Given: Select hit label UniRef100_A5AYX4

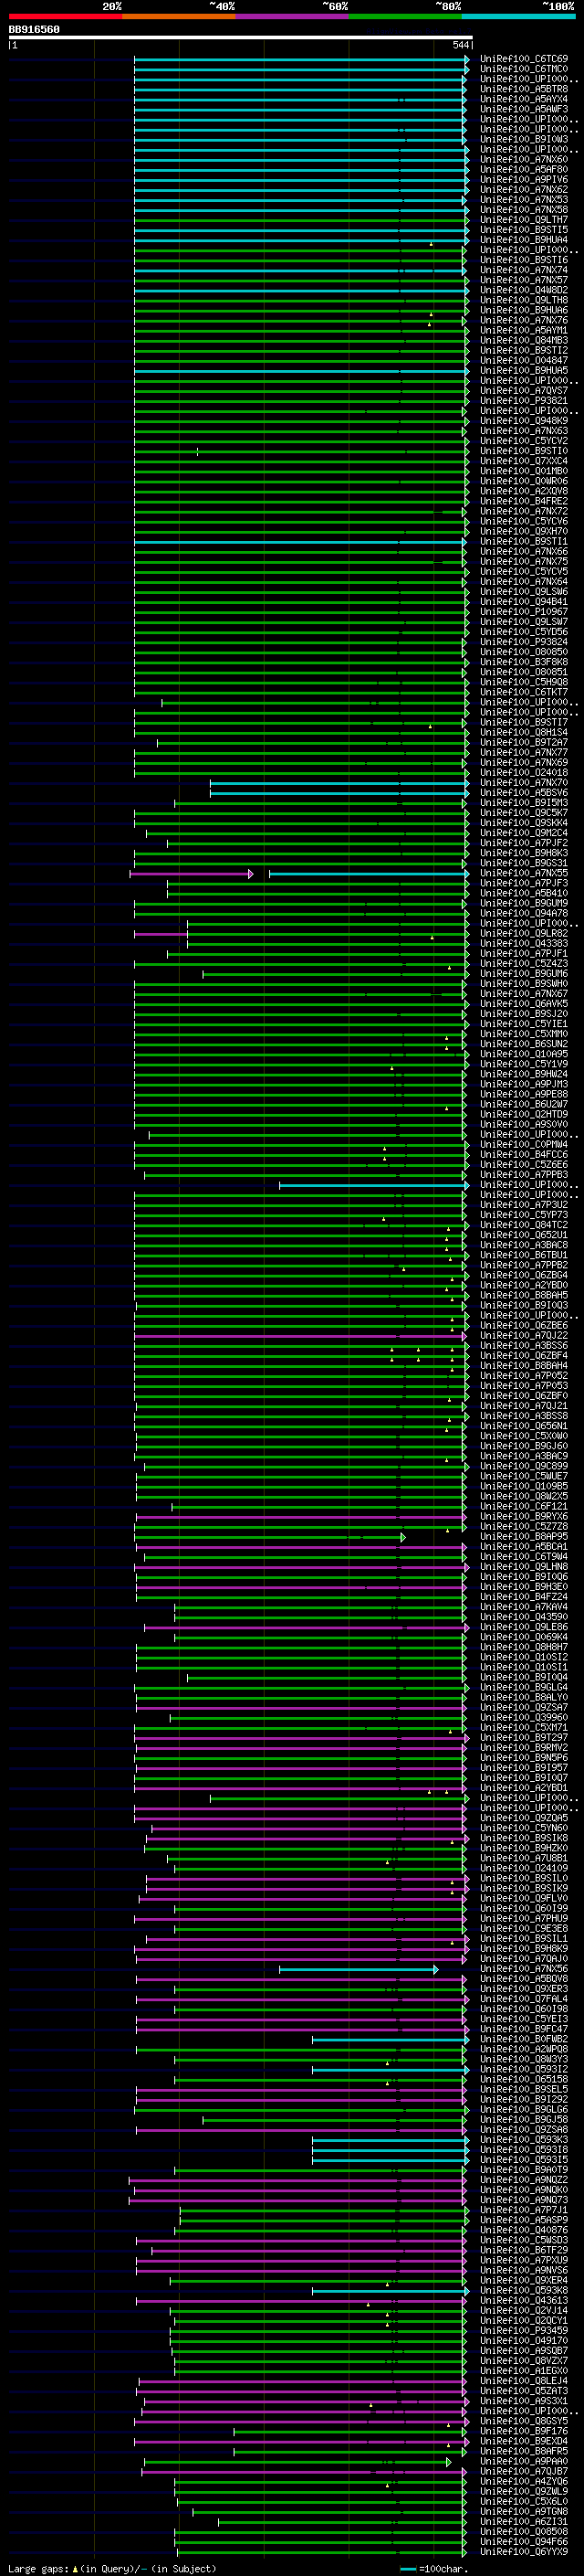Looking at the screenshot, I should coord(524,100).
